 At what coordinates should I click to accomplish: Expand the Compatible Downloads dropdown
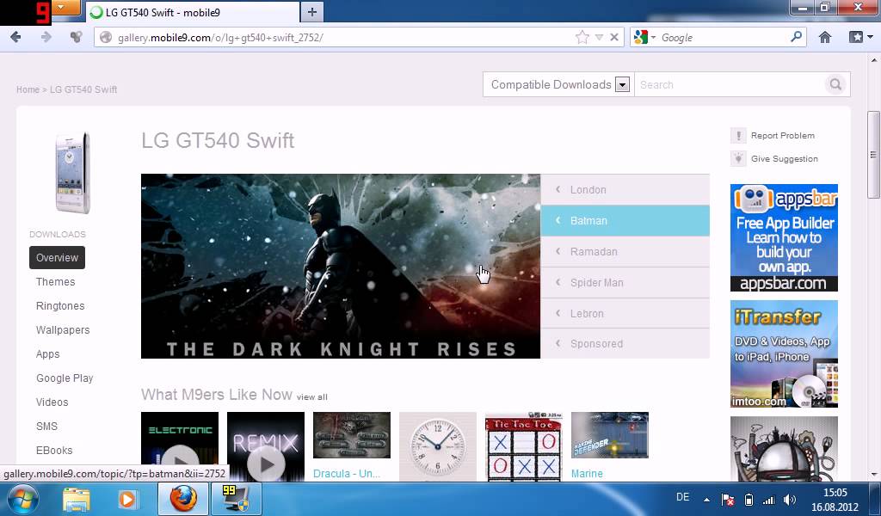(622, 84)
